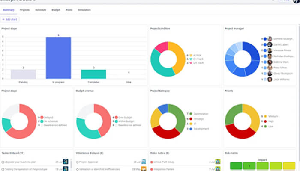300x171 pixels.
Task: Click the user profile avatar in top-right corner
Action: point(296,1)
